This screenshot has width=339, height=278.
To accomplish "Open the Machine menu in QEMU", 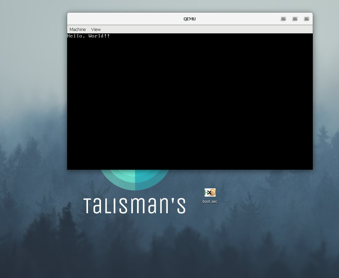I will pyautogui.click(x=78, y=29).
